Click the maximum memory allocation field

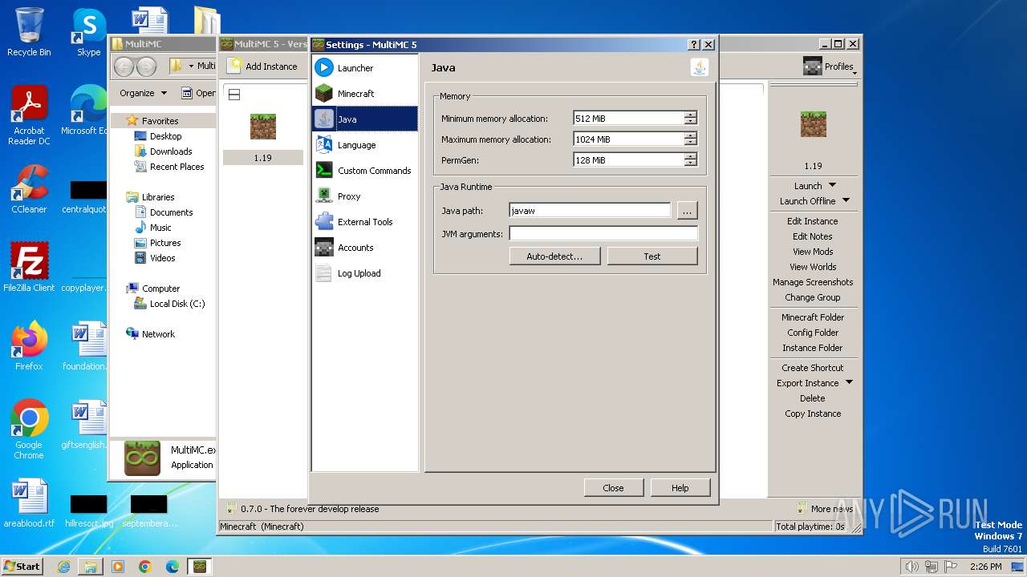click(629, 139)
